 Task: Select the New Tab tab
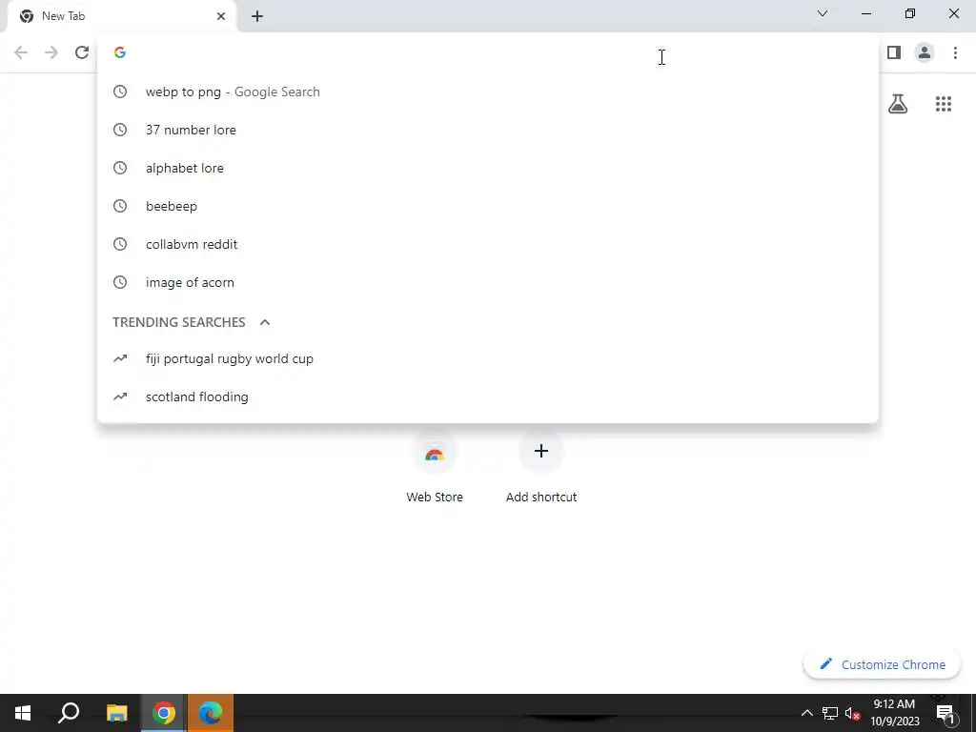[121, 16]
